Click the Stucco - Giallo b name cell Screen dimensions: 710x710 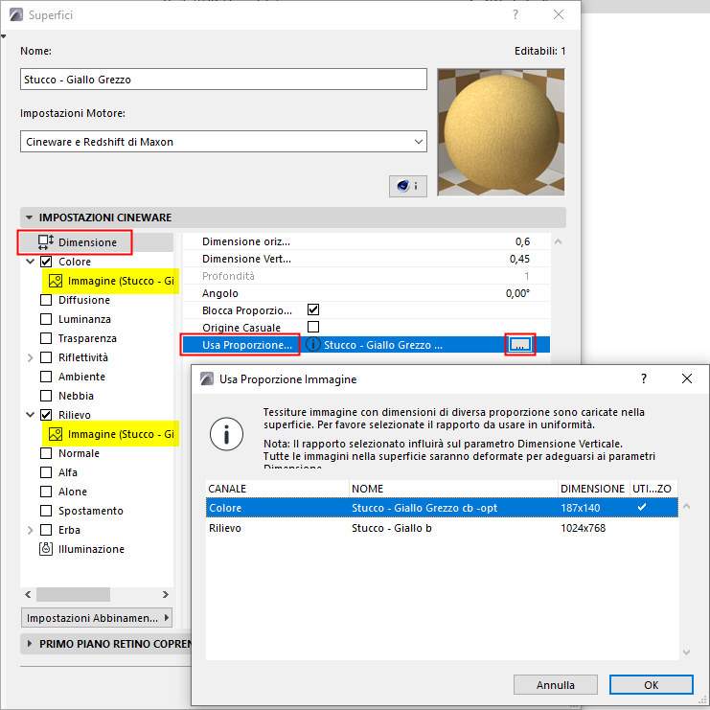392,528
